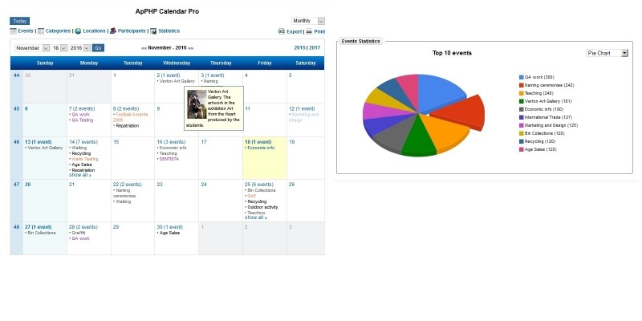
Task: Open the Statistics chart icon
Action: click(x=153, y=31)
